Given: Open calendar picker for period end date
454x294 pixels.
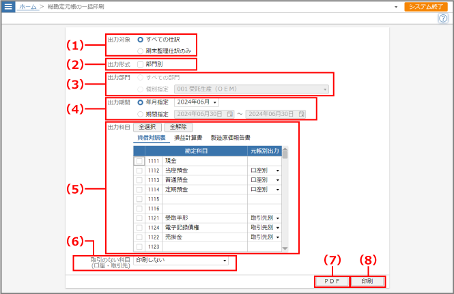Looking at the screenshot, I should point(301,114).
